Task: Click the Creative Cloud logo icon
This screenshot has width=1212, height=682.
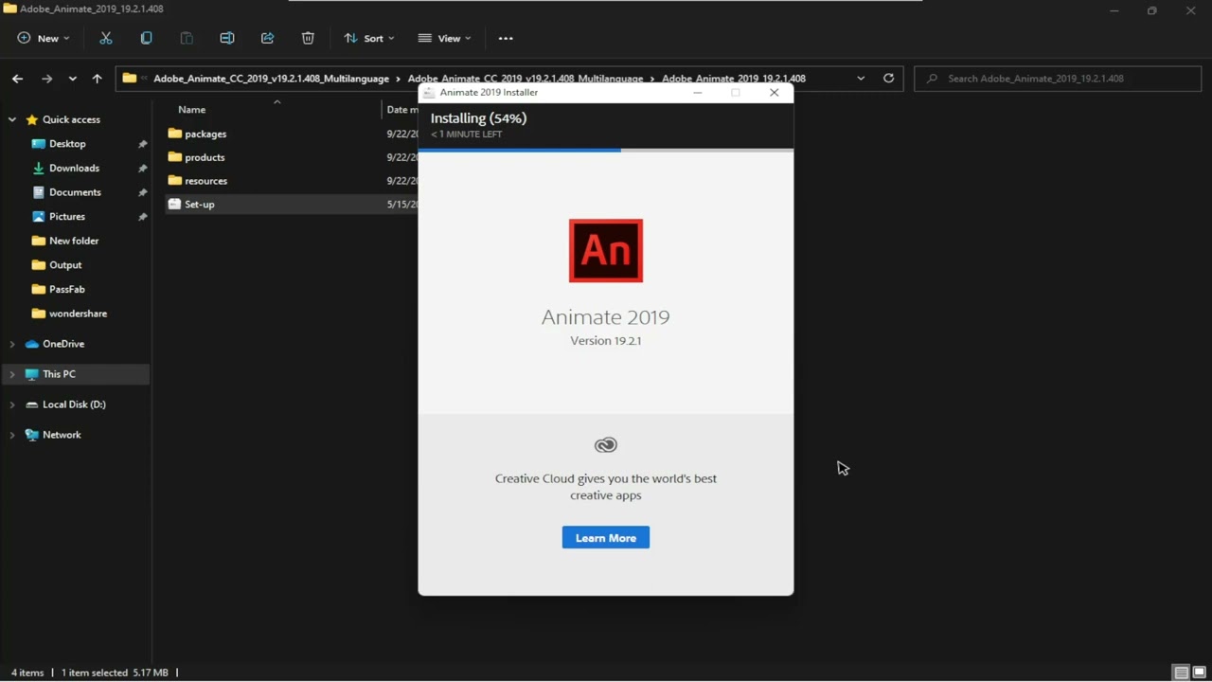Action: (x=606, y=444)
